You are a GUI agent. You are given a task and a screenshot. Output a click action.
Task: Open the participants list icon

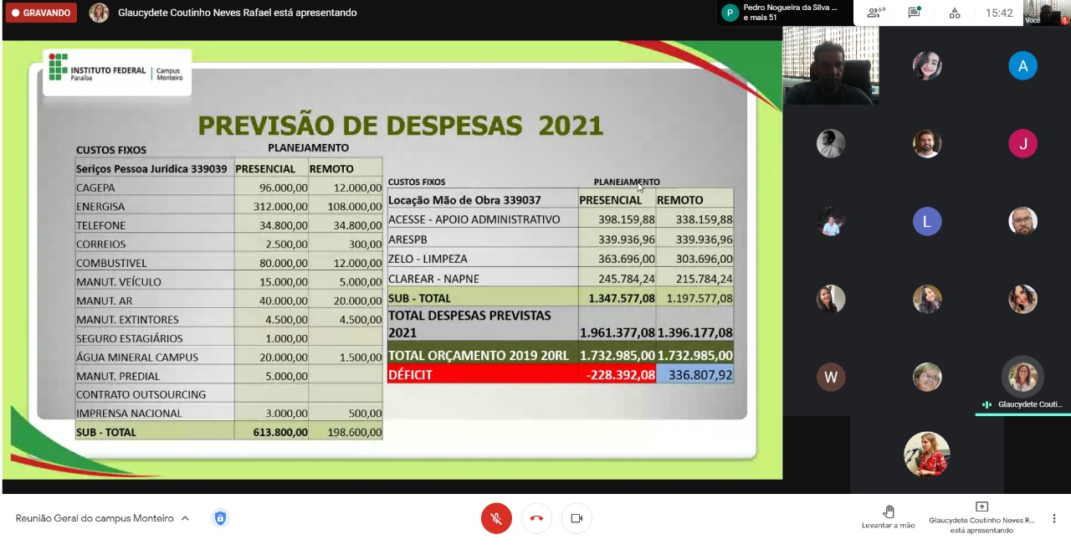pyautogui.click(x=876, y=13)
